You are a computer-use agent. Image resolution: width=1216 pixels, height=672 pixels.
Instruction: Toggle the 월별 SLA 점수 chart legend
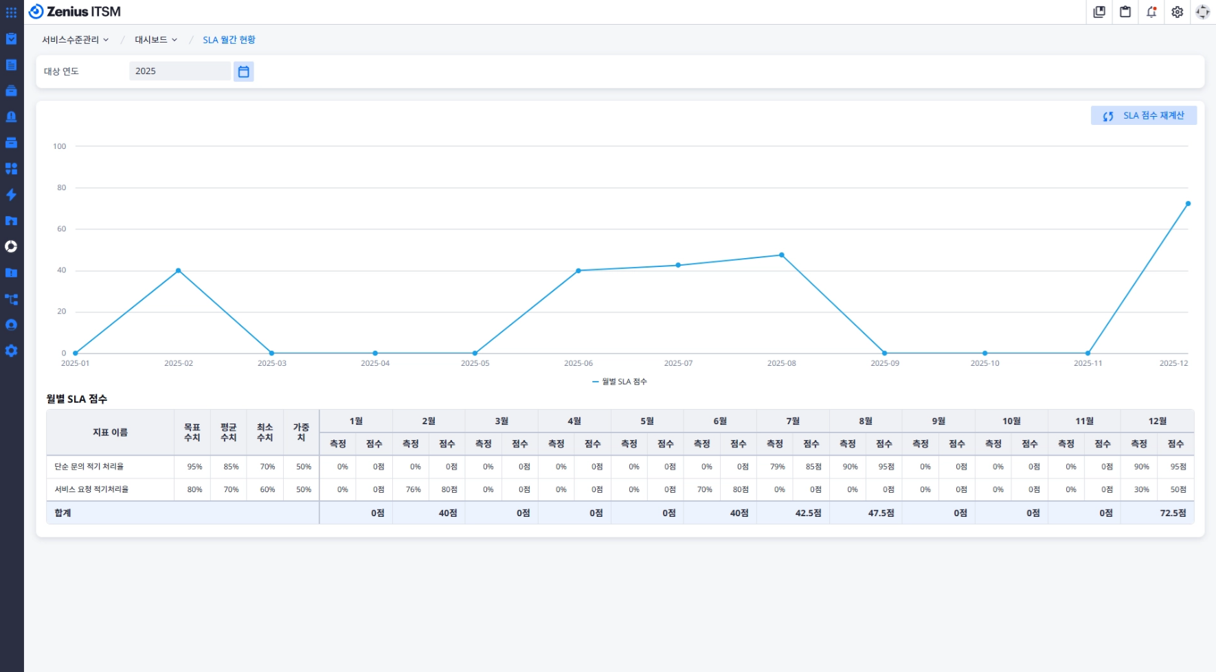click(x=620, y=382)
